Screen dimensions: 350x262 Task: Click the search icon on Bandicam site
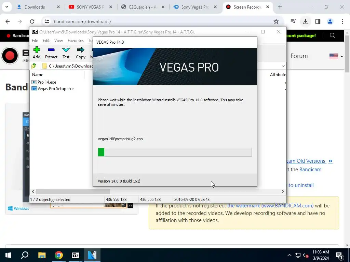point(332,35)
